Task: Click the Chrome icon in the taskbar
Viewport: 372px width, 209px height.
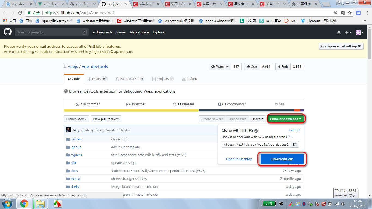Action: [24, 204]
